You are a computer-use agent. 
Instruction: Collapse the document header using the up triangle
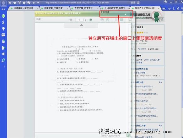[x=81, y=25]
